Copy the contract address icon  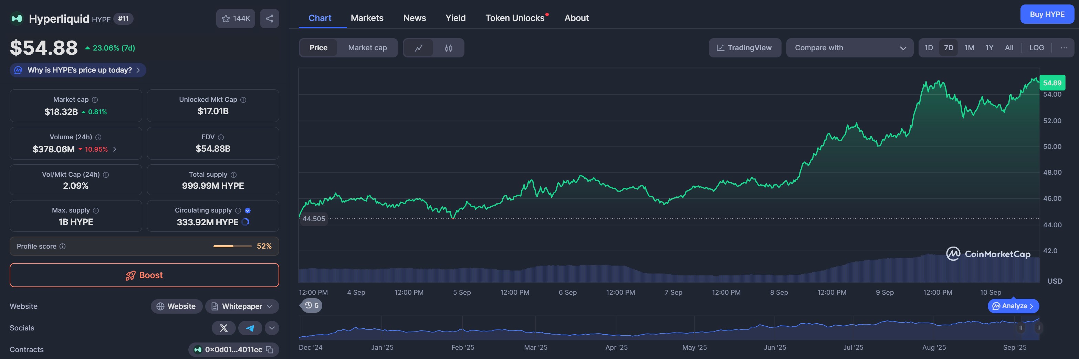click(x=270, y=350)
